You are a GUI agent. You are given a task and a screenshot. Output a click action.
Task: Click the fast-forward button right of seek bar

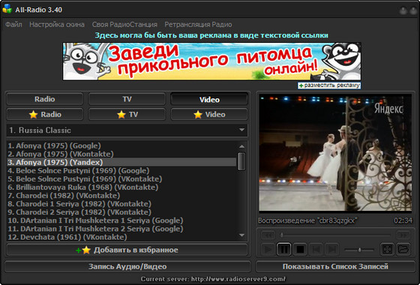point(403,235)
